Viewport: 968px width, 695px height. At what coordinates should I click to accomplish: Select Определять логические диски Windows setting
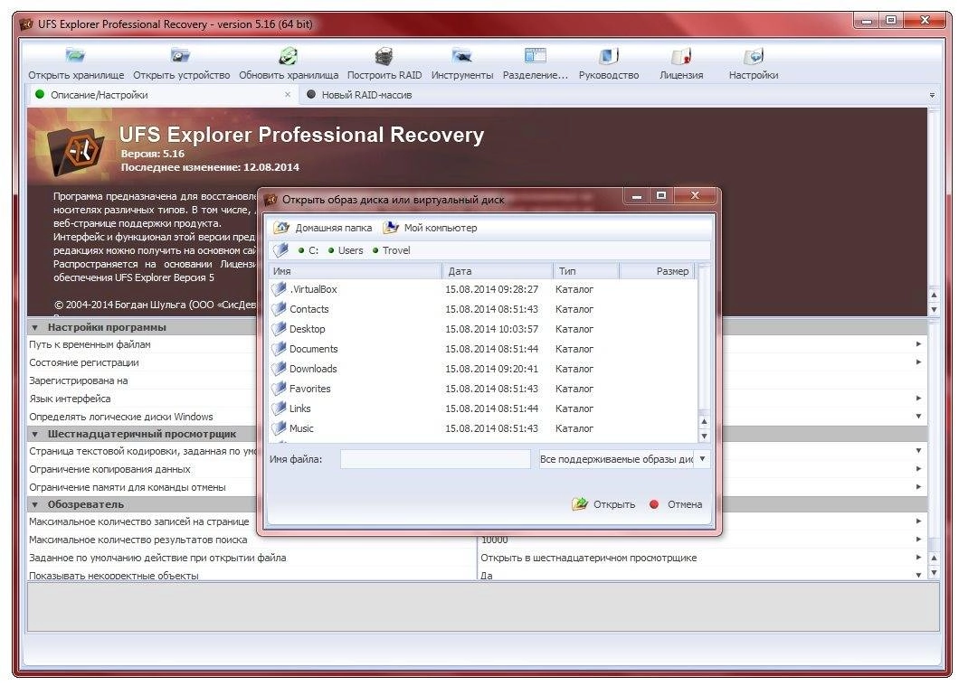[121, 417]
